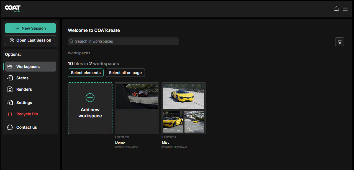Click the Recycle Bin trash icon
This screenshot has height=170, width=354.
(x=10, y=114)
